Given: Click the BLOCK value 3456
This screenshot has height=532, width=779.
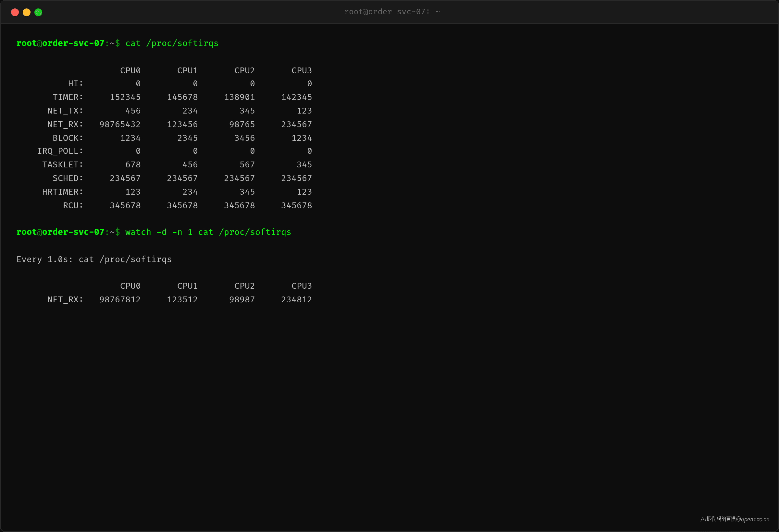Looking at the screenshot, I should coord(245,138).
